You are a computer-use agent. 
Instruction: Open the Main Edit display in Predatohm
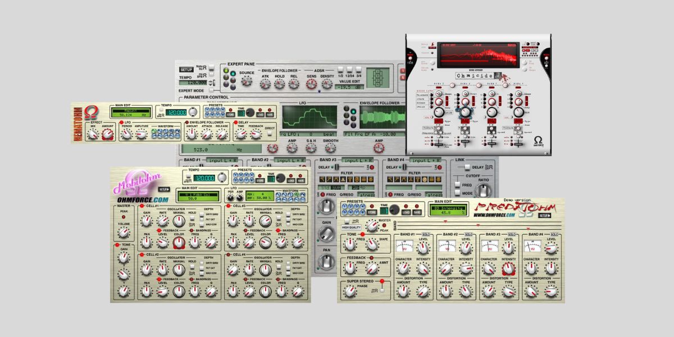tap(449, 211)
